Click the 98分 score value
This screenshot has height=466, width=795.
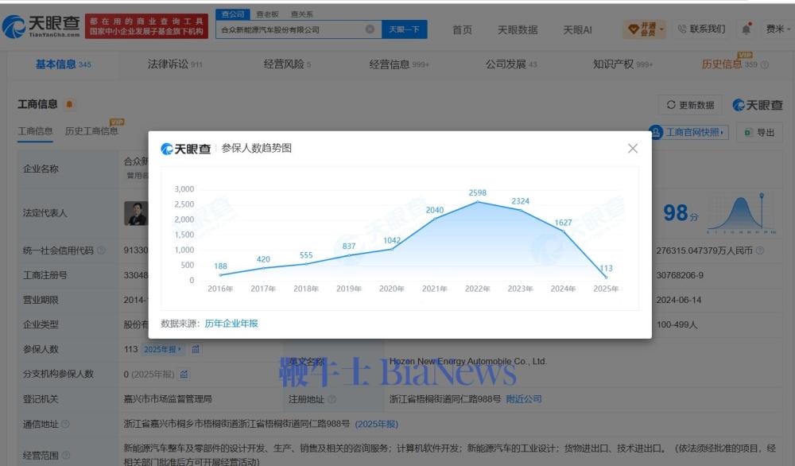681,213
